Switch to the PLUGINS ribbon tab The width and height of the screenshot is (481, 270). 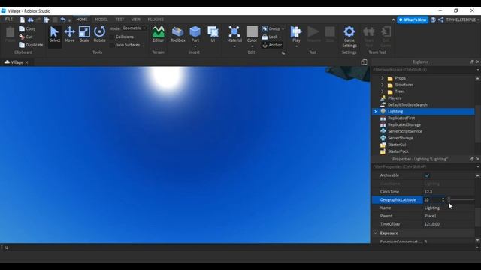coord(156,19)
